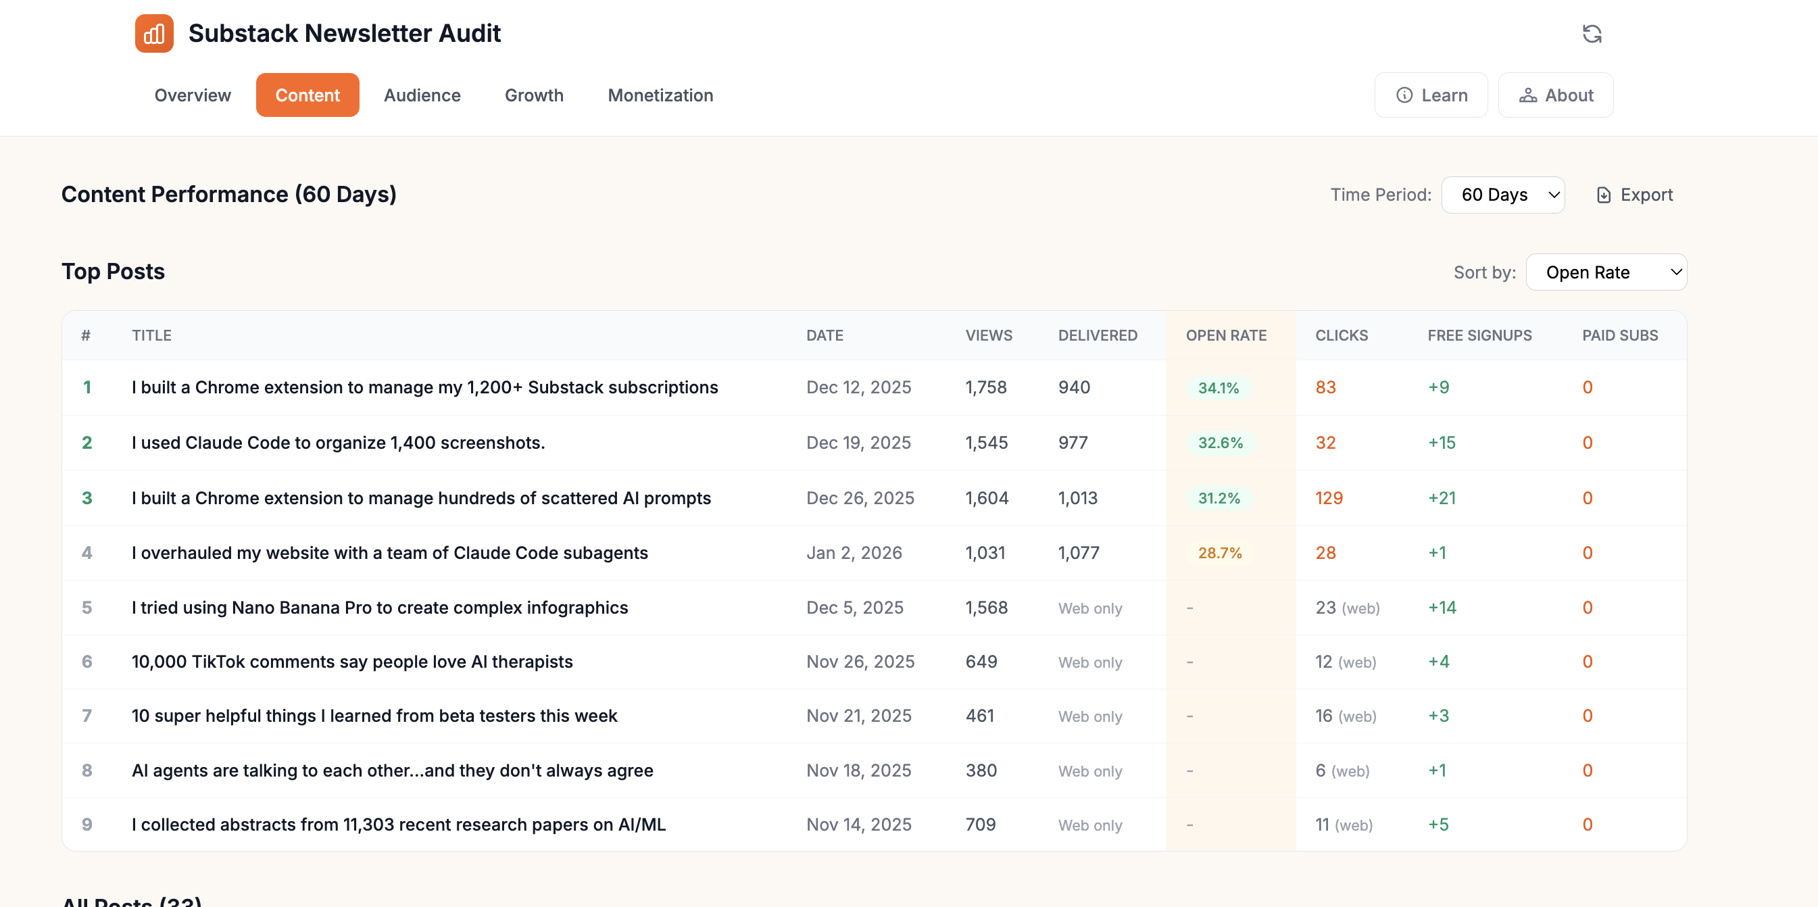This screenshot has height=907, width=1818.
Task: Click the person icon on the About button
Action: [x=1529, y=94]
